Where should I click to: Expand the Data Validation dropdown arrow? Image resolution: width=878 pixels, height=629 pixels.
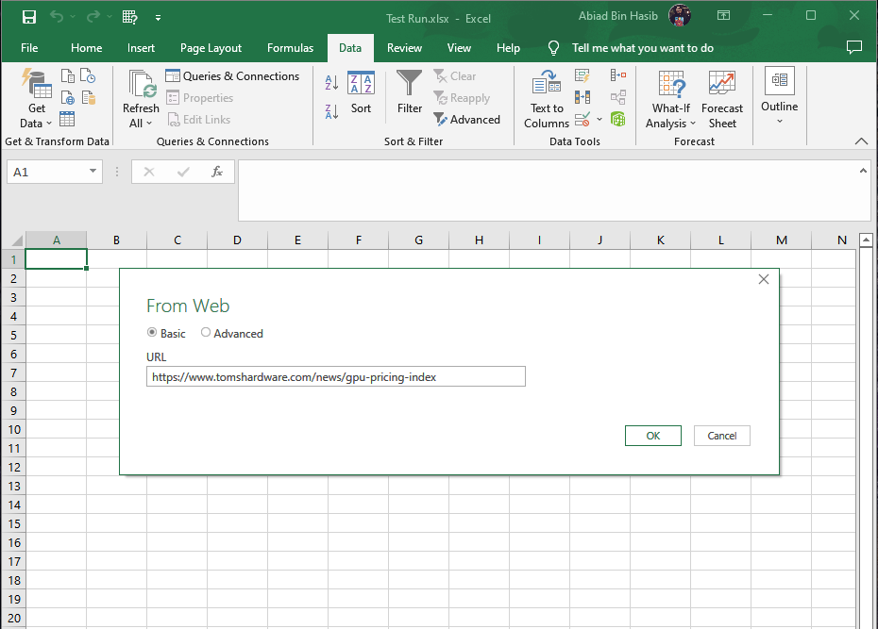pos(599,119)
